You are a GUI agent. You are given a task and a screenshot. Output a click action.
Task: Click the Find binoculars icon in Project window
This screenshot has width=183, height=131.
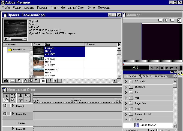click(x=6, y=81)
